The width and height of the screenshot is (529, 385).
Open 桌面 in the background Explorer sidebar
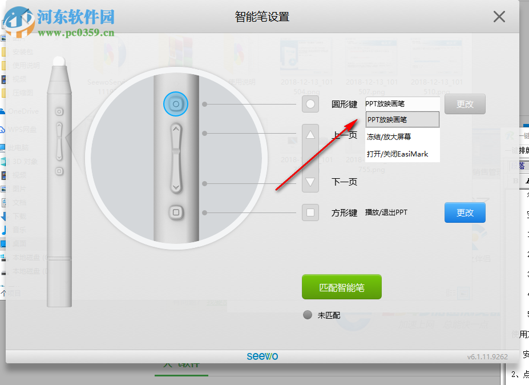pos(19,243)
